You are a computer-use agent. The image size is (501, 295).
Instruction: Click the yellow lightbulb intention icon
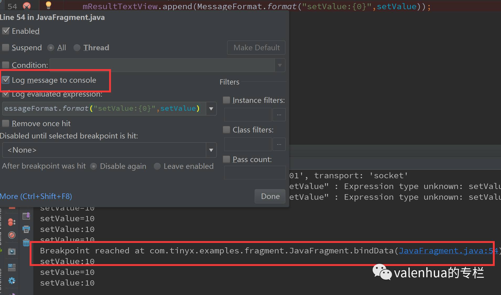tap(49, 5)
